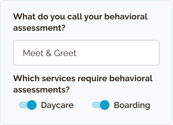173x125 pixels.
Task: Click on the "Meet & Greet" text
Action: 49,53
